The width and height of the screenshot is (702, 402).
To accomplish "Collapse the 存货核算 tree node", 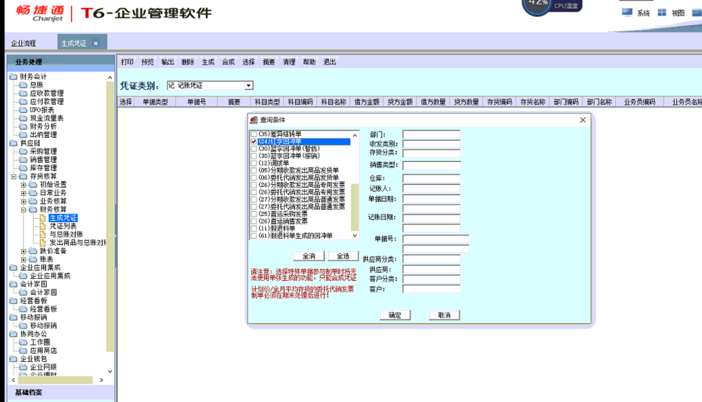I will [x=14, y=176].
